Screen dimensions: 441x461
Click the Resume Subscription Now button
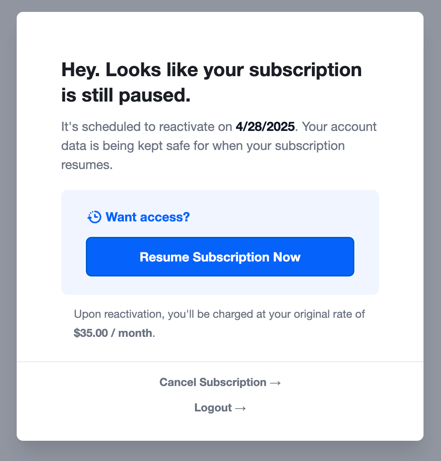coord(220,257)
